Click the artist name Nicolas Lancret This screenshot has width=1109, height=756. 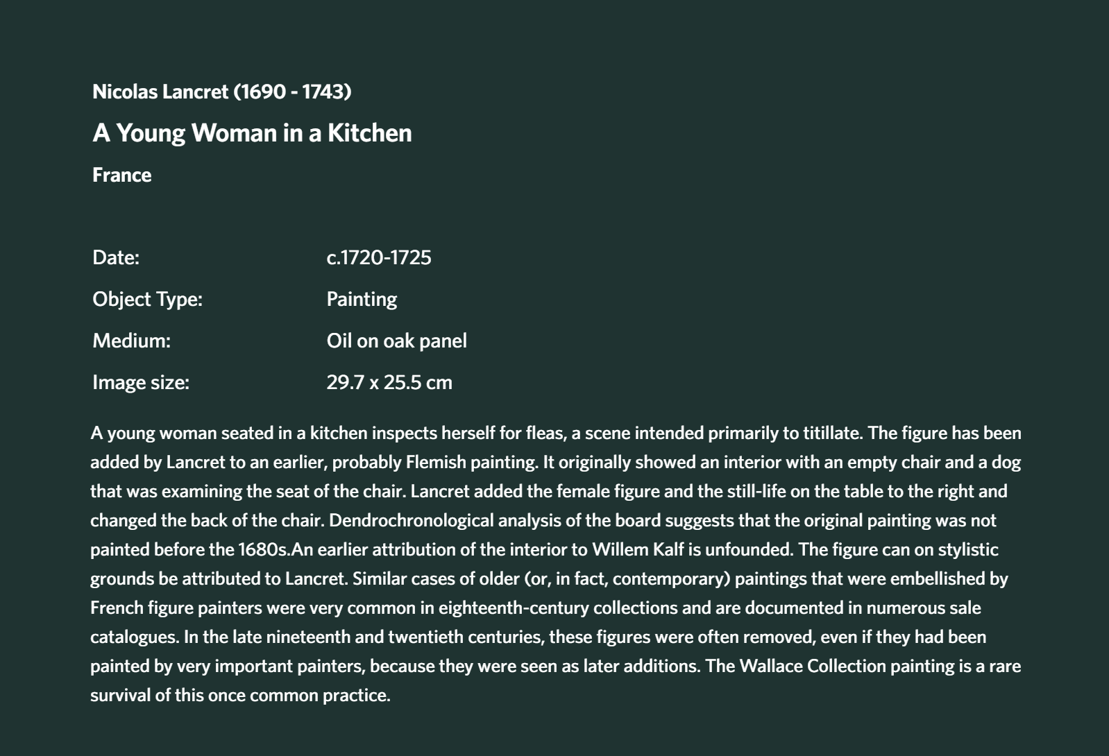(x=160, y=92)
